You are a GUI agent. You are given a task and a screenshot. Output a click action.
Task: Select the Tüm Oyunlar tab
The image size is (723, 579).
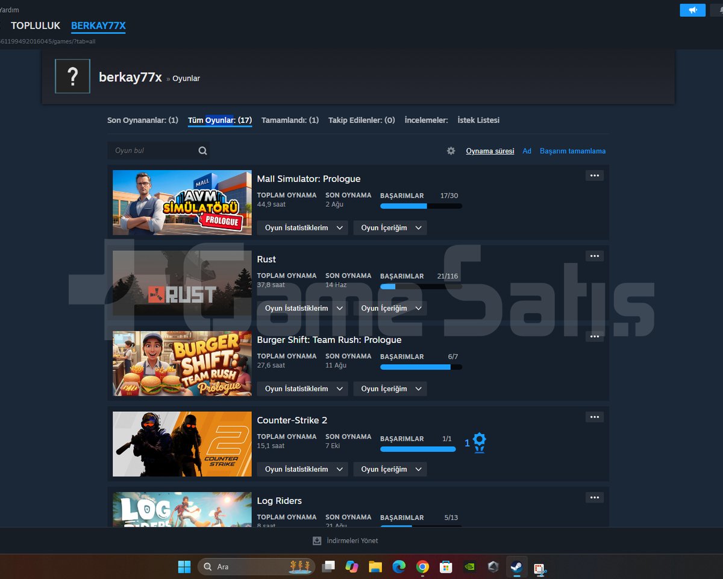(x=220, y=120)
